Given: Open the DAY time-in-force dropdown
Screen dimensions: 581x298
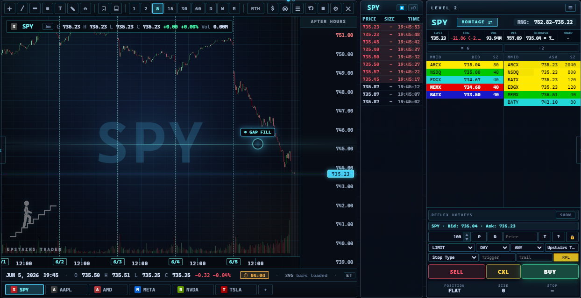Looking at the screenshot, I should click(492, 248).
